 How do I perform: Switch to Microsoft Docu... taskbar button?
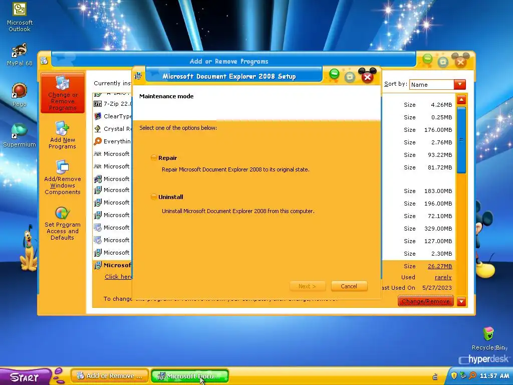point(190,376)
